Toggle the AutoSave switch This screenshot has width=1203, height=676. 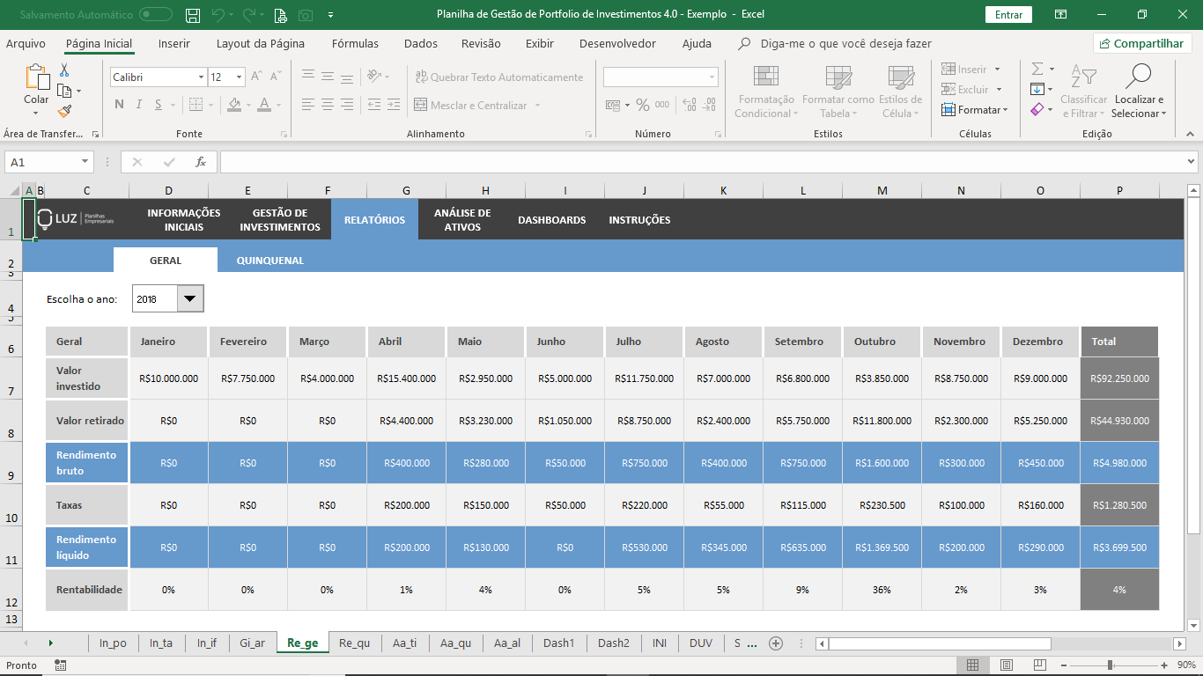click(156, 15)
